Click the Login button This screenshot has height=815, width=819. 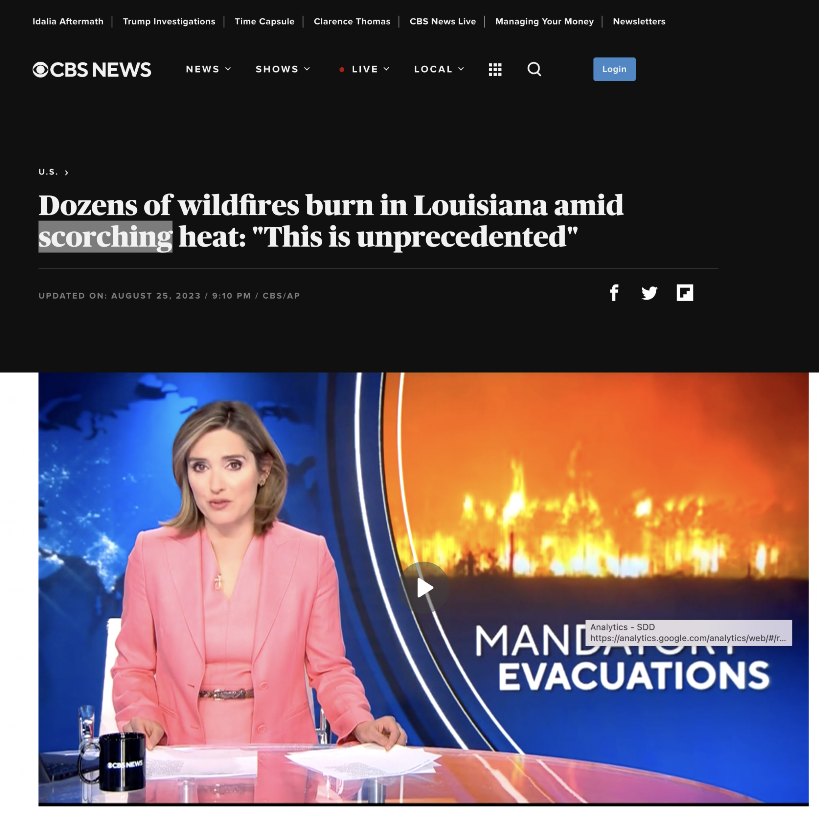coord(614,69)
